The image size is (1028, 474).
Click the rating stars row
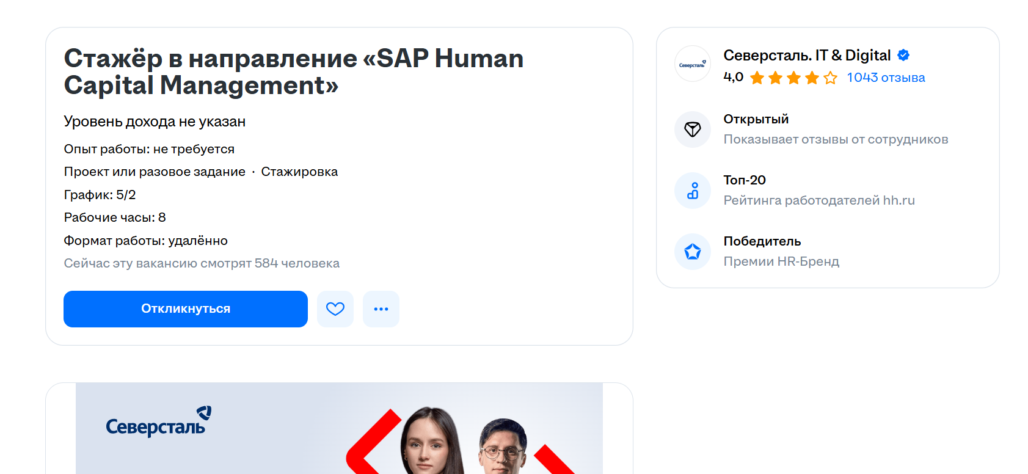[x=793, y=78]
